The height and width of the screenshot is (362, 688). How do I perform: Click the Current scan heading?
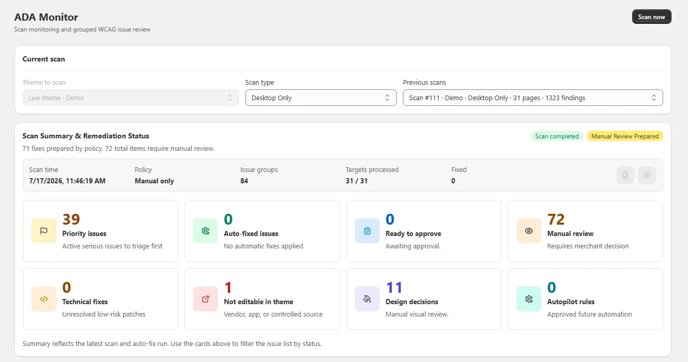pyautogui.click(x=44, y=59)
